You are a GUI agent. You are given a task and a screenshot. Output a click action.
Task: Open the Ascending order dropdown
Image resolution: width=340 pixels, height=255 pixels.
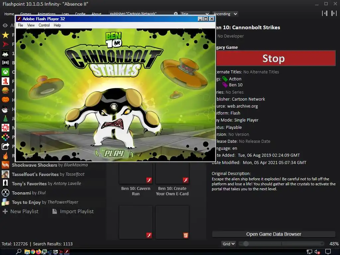tap(225, 14)
